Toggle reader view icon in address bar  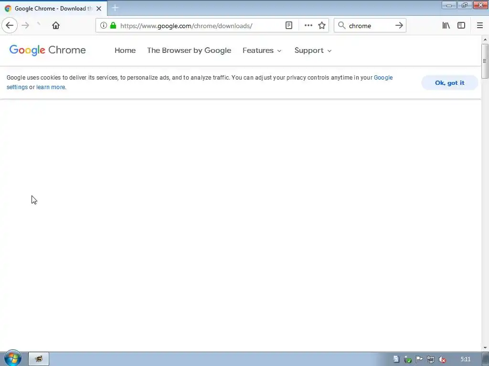tap(289, 26)
